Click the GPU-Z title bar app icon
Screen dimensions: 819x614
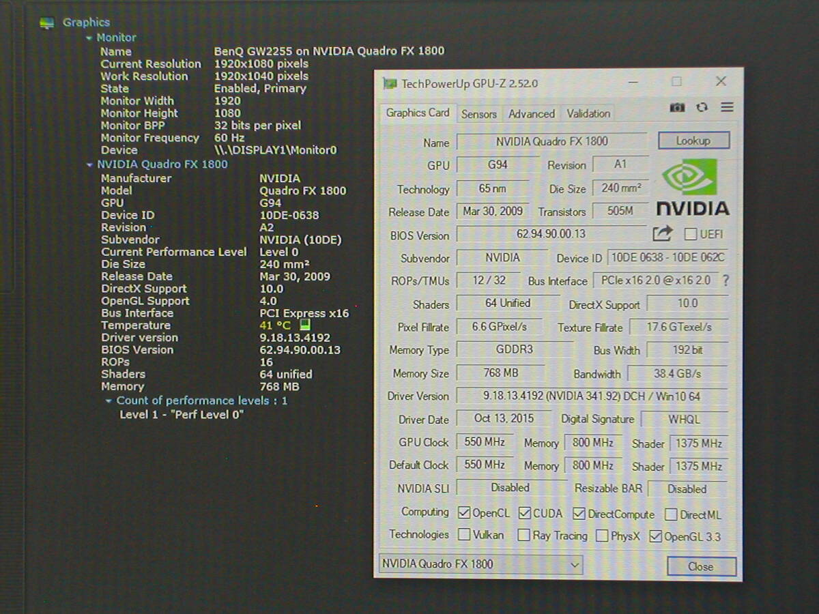point(390,83)
